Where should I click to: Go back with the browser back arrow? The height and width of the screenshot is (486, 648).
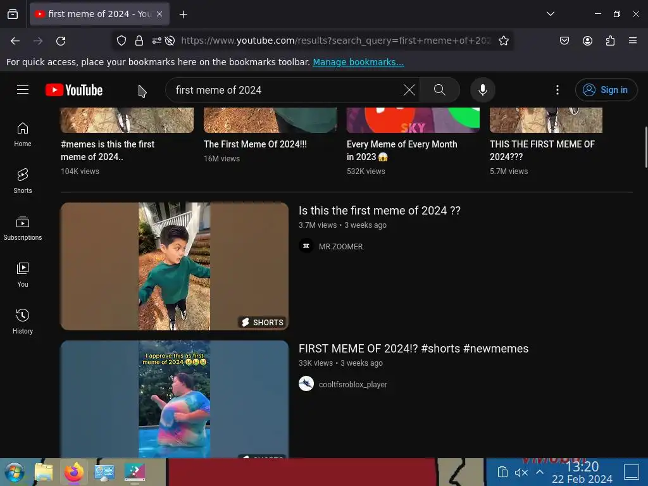[15, 41]
